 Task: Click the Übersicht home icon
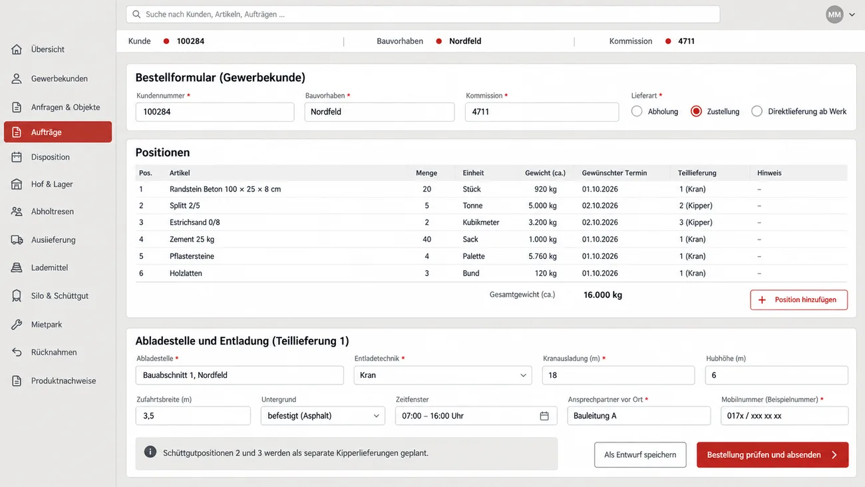click(17, 49)
